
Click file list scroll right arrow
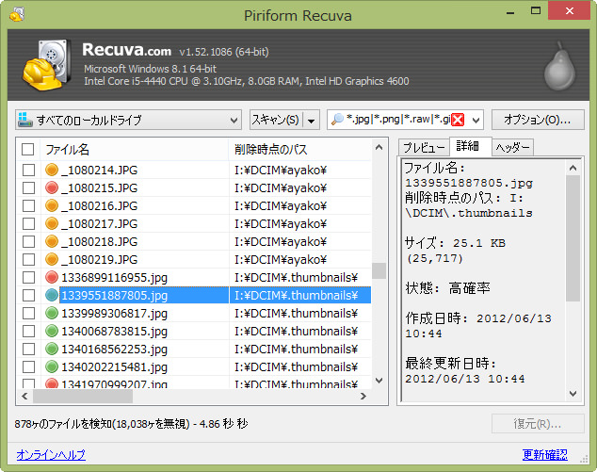point(363,397)
